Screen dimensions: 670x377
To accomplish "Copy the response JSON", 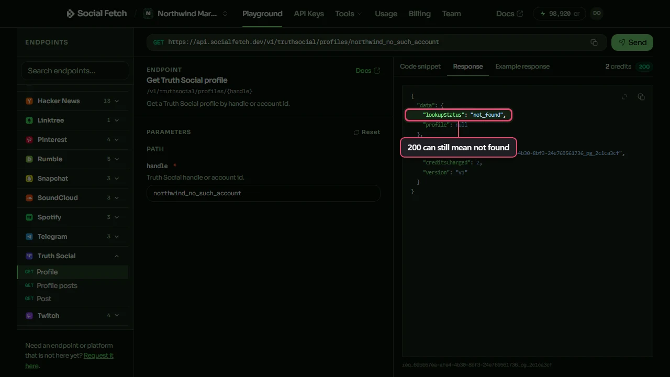I will (641, 97).
